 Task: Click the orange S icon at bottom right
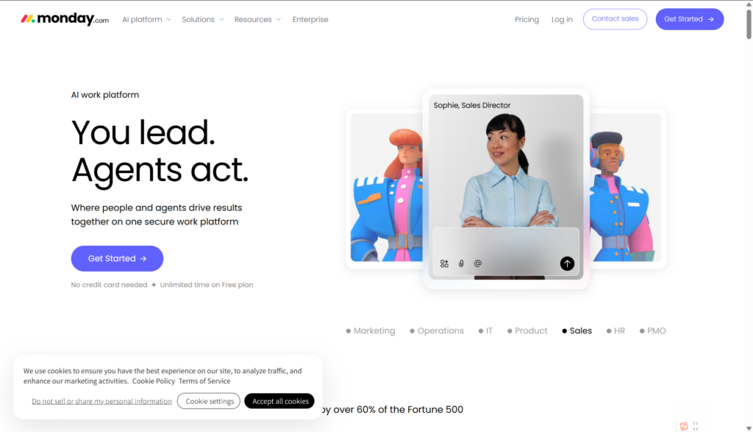pyautogui.click(x=684, y=426)
